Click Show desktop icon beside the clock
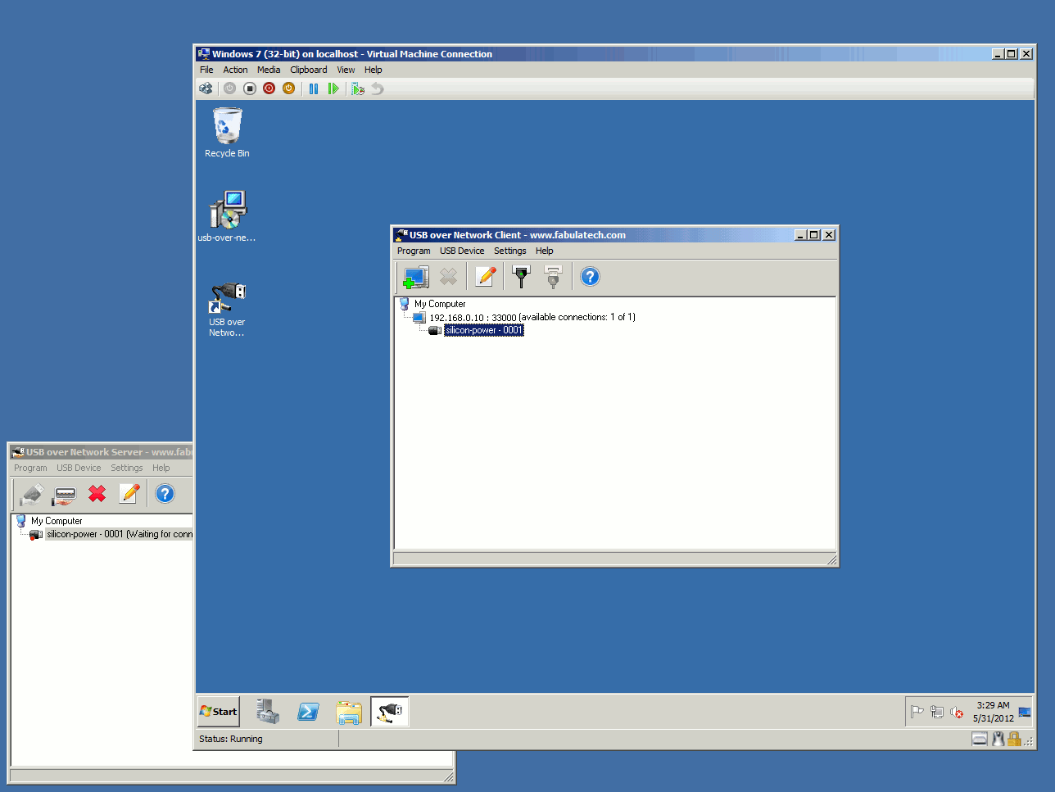 1025,712
